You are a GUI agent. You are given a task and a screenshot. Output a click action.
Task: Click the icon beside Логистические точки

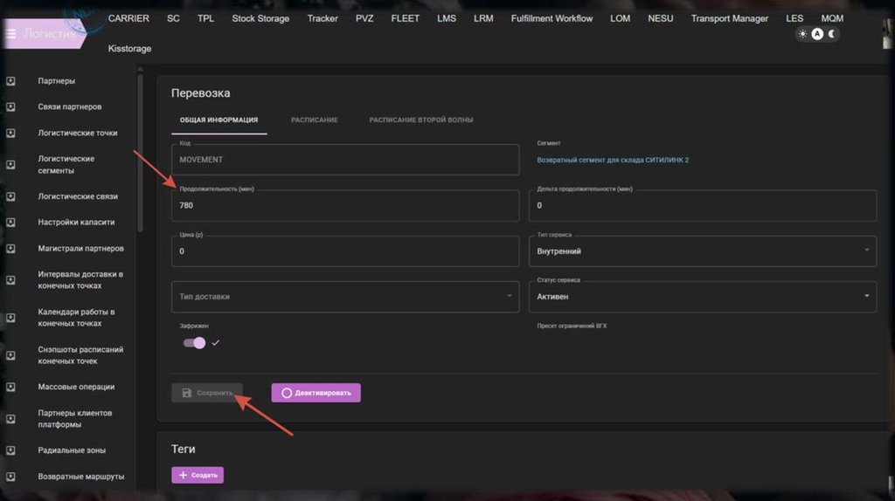[11, 133]
